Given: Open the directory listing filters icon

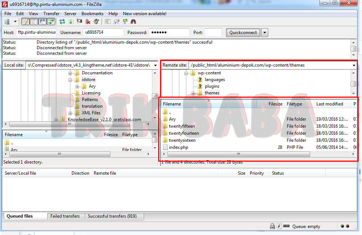Looking at the screenshot, I should (x=108, y=21).
